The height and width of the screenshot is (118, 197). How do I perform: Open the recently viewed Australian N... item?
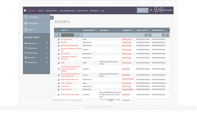click(32, 43)
